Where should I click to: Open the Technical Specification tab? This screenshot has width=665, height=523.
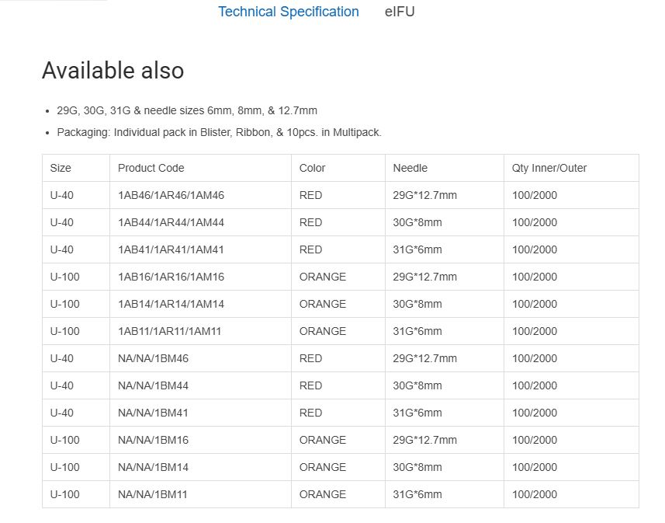point(289,12)
